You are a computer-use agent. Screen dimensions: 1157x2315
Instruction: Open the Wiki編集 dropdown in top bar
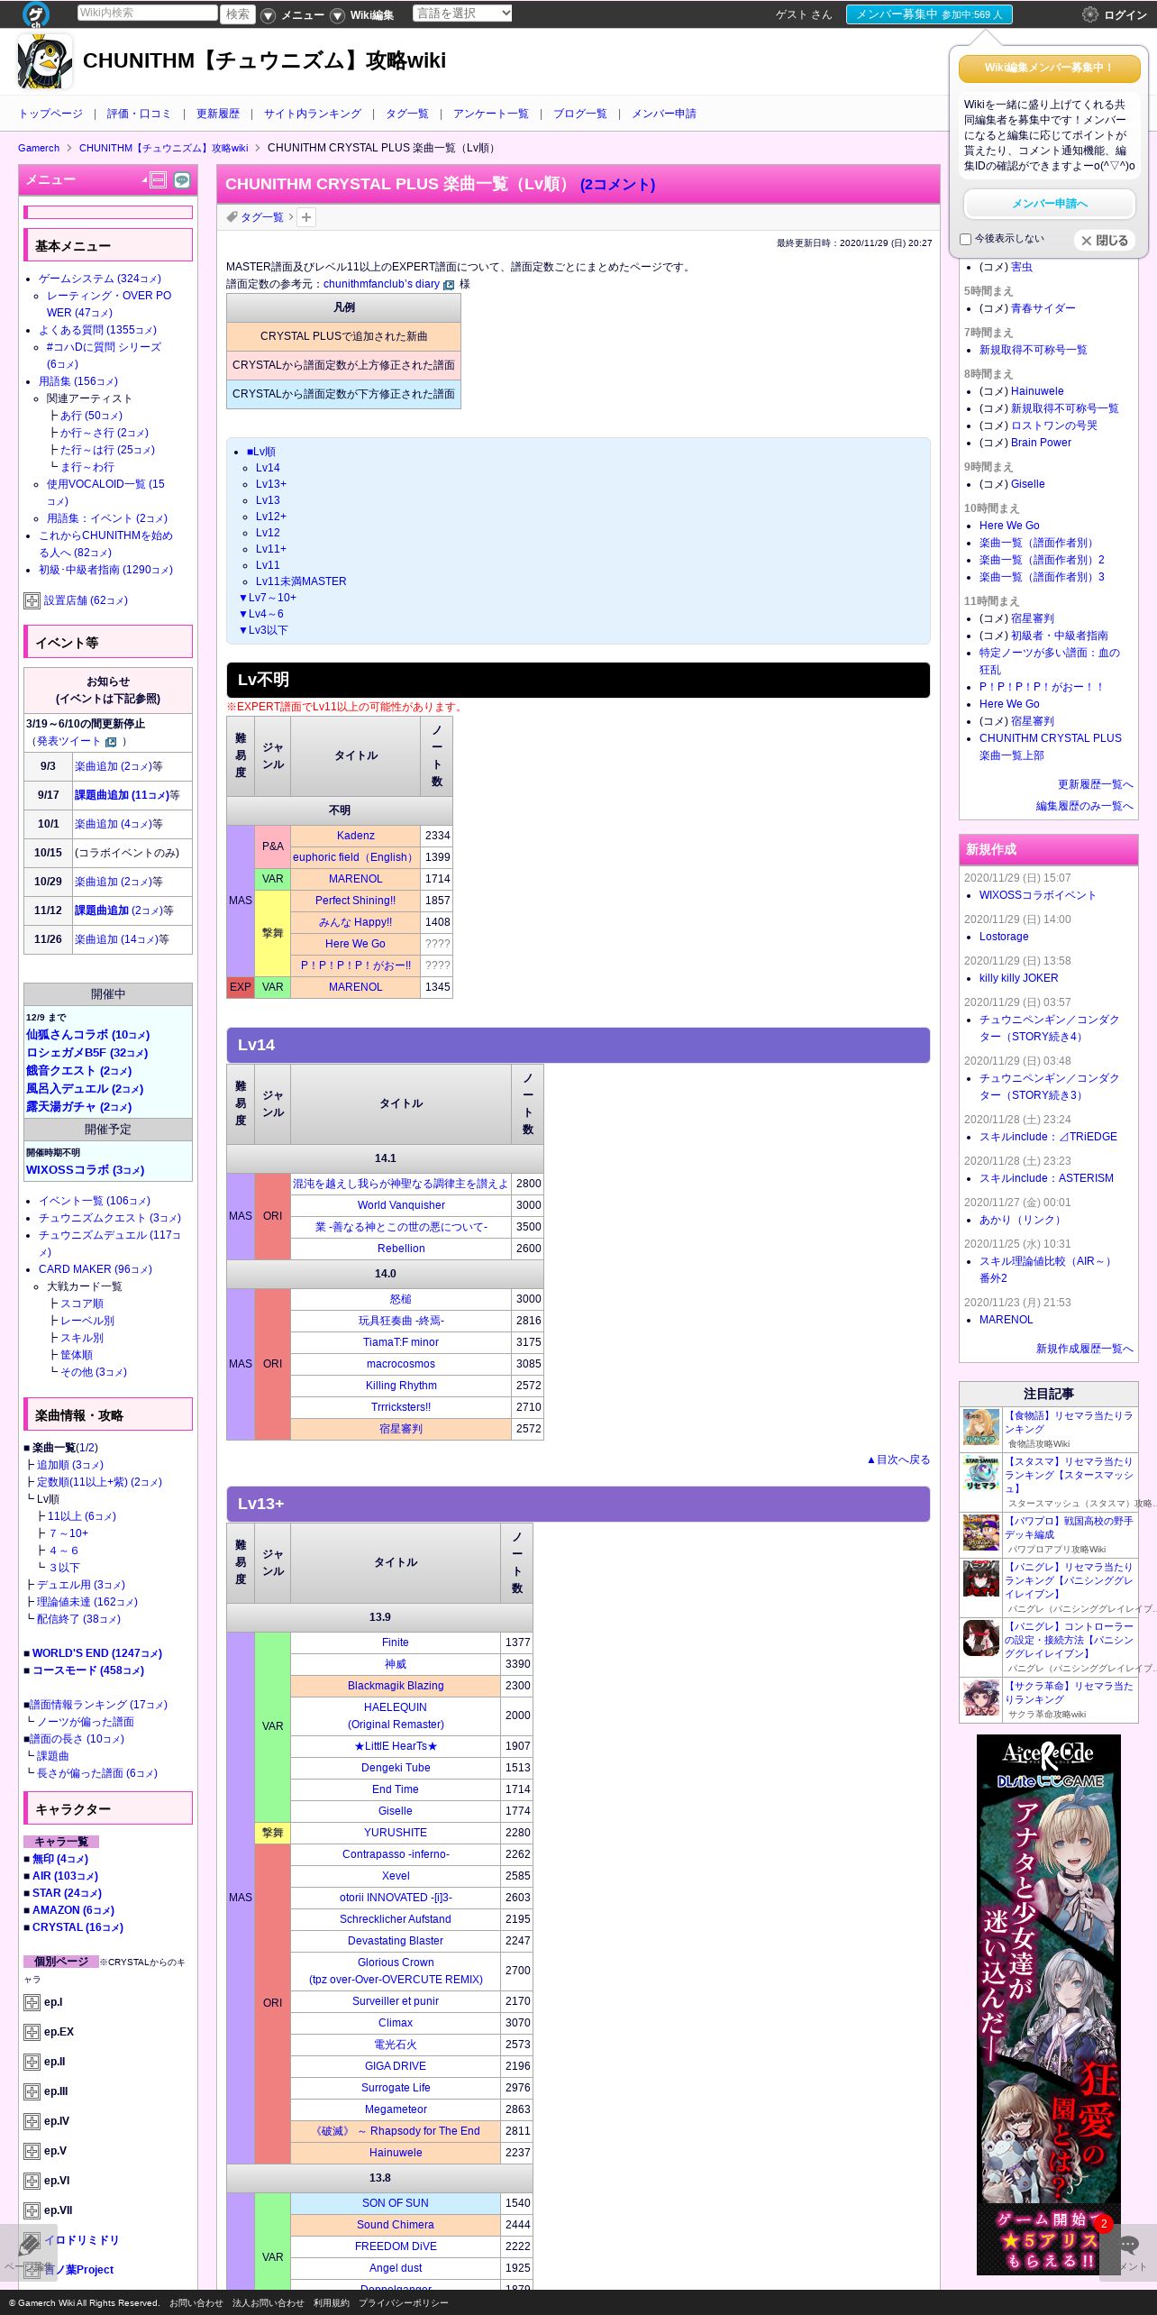click(362, 15)
